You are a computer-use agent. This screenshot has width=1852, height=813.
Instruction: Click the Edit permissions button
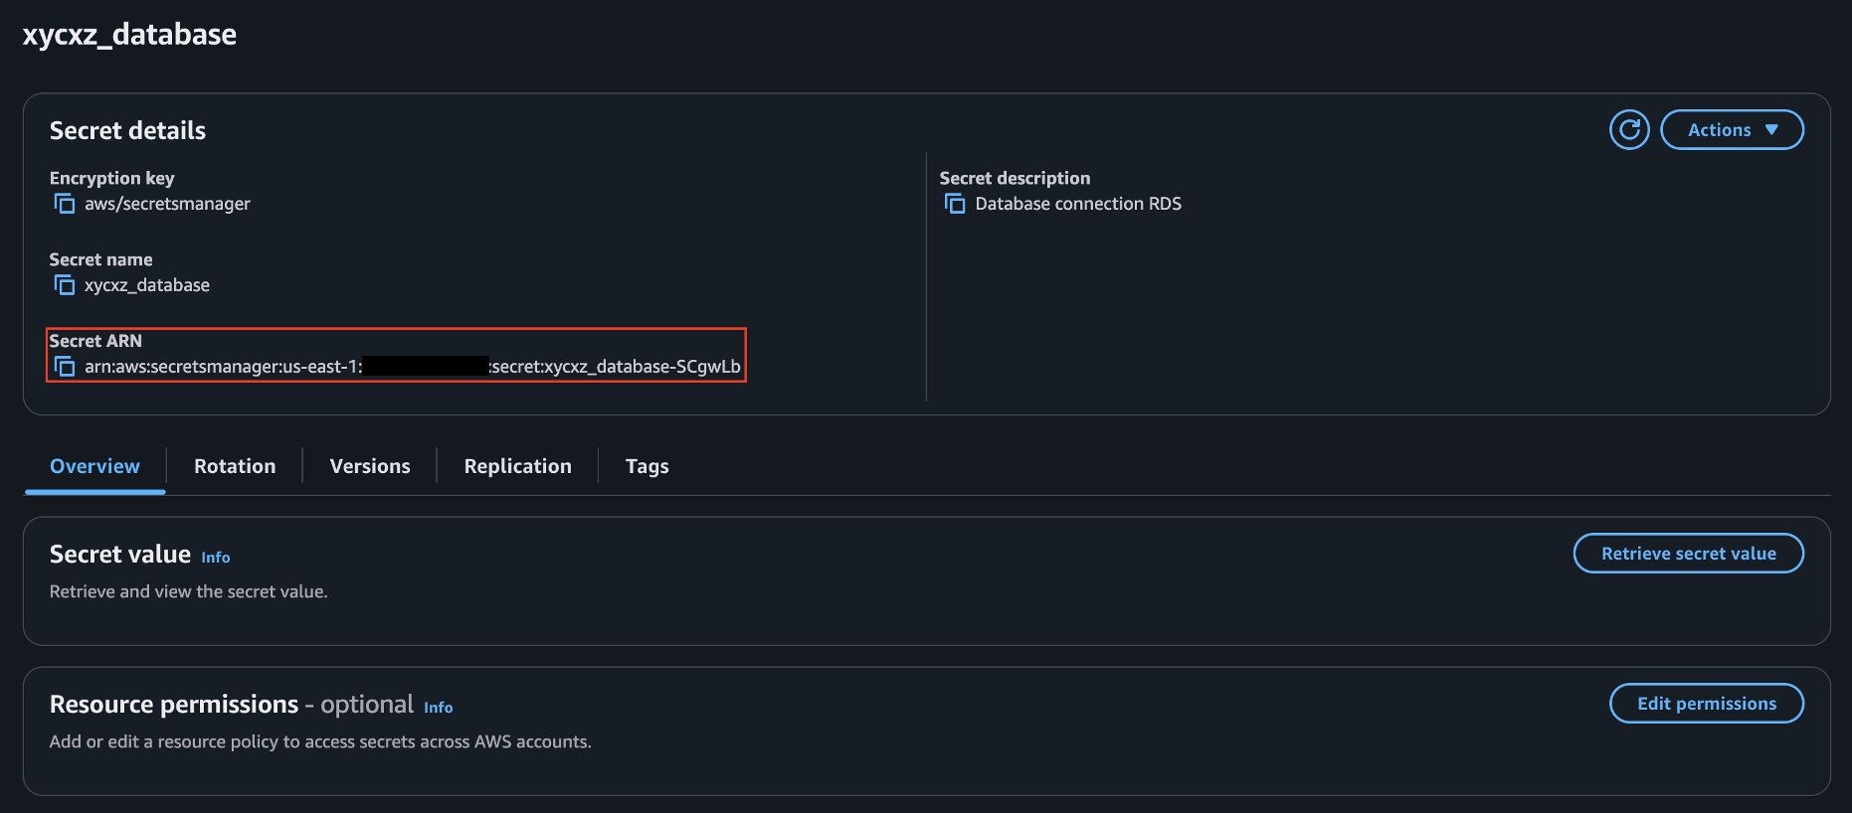click(1706, 704)
